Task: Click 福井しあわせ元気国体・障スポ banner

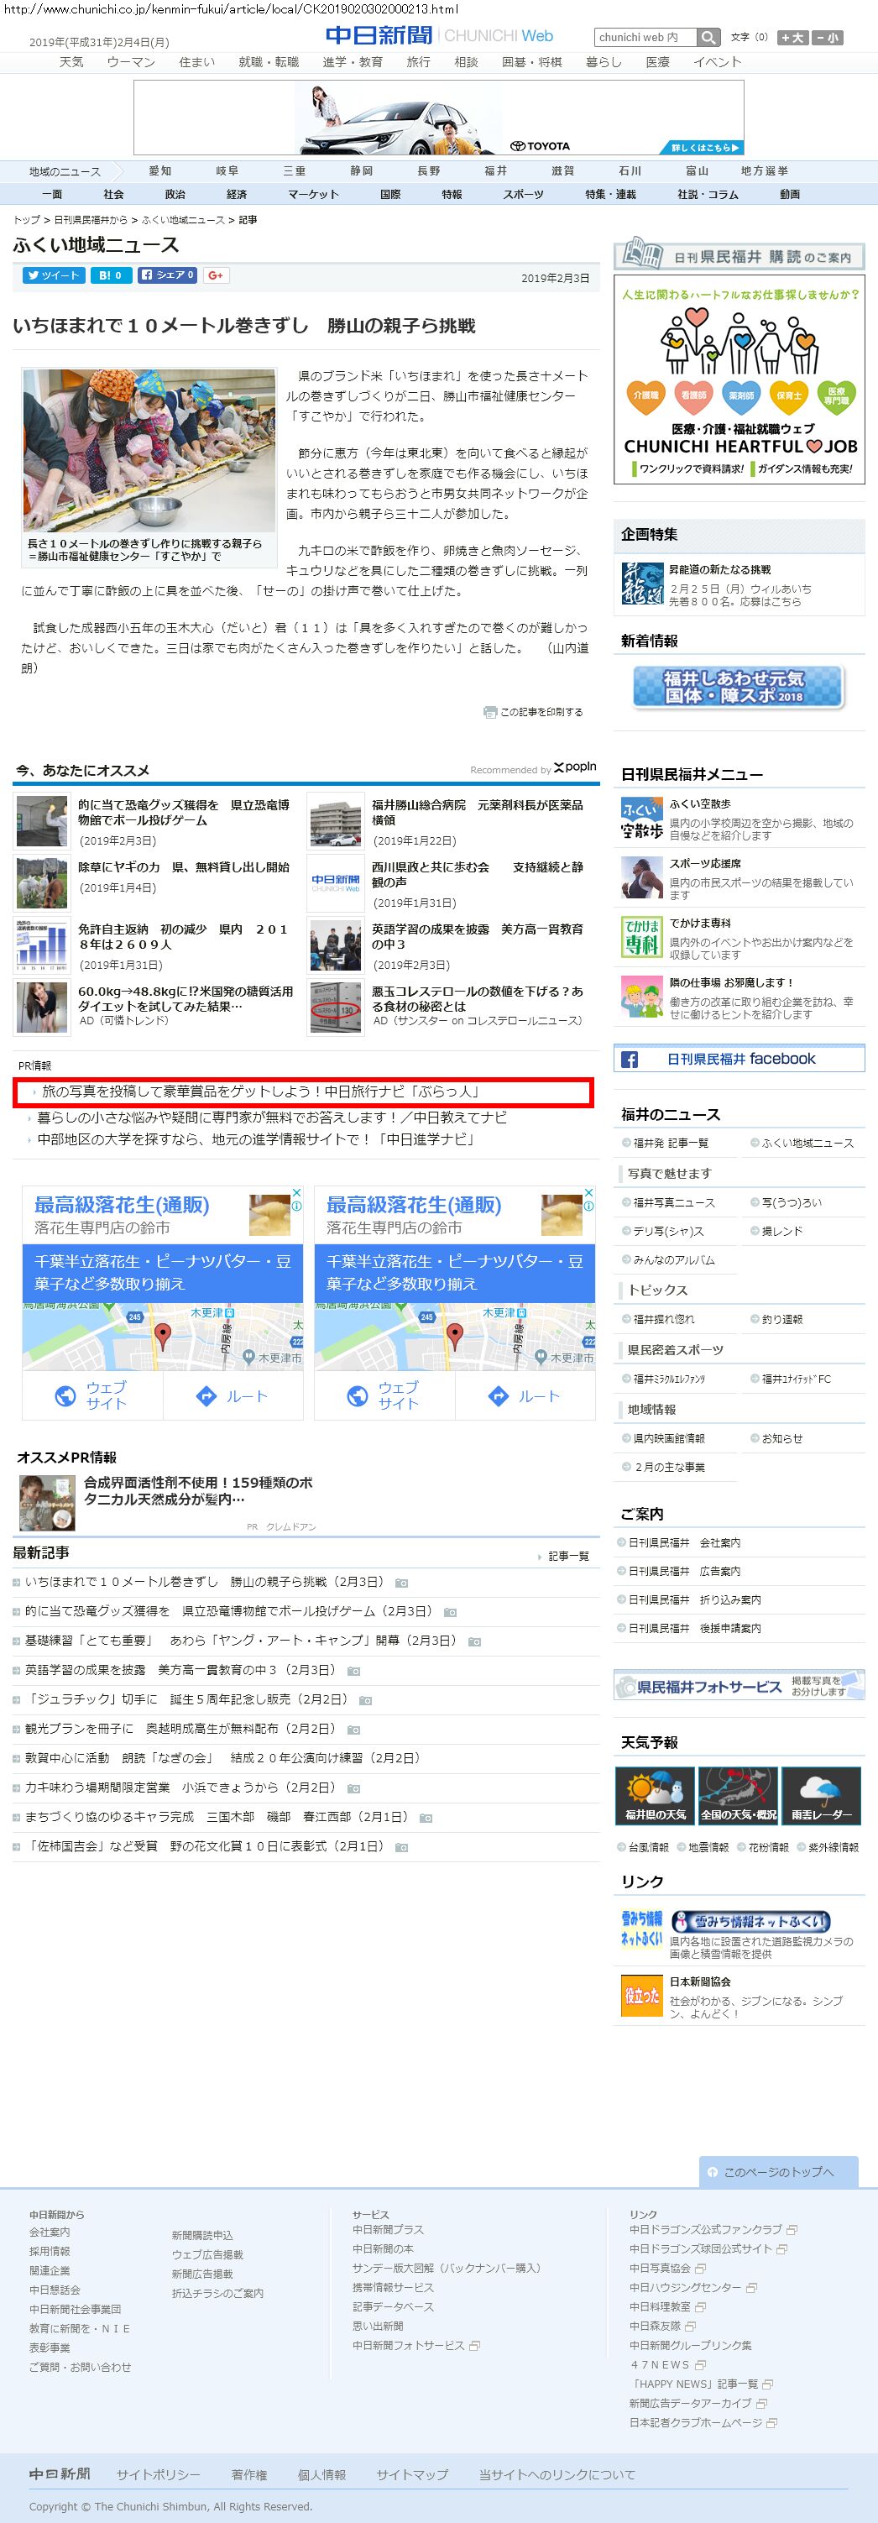Action: [x=738, y=687]
